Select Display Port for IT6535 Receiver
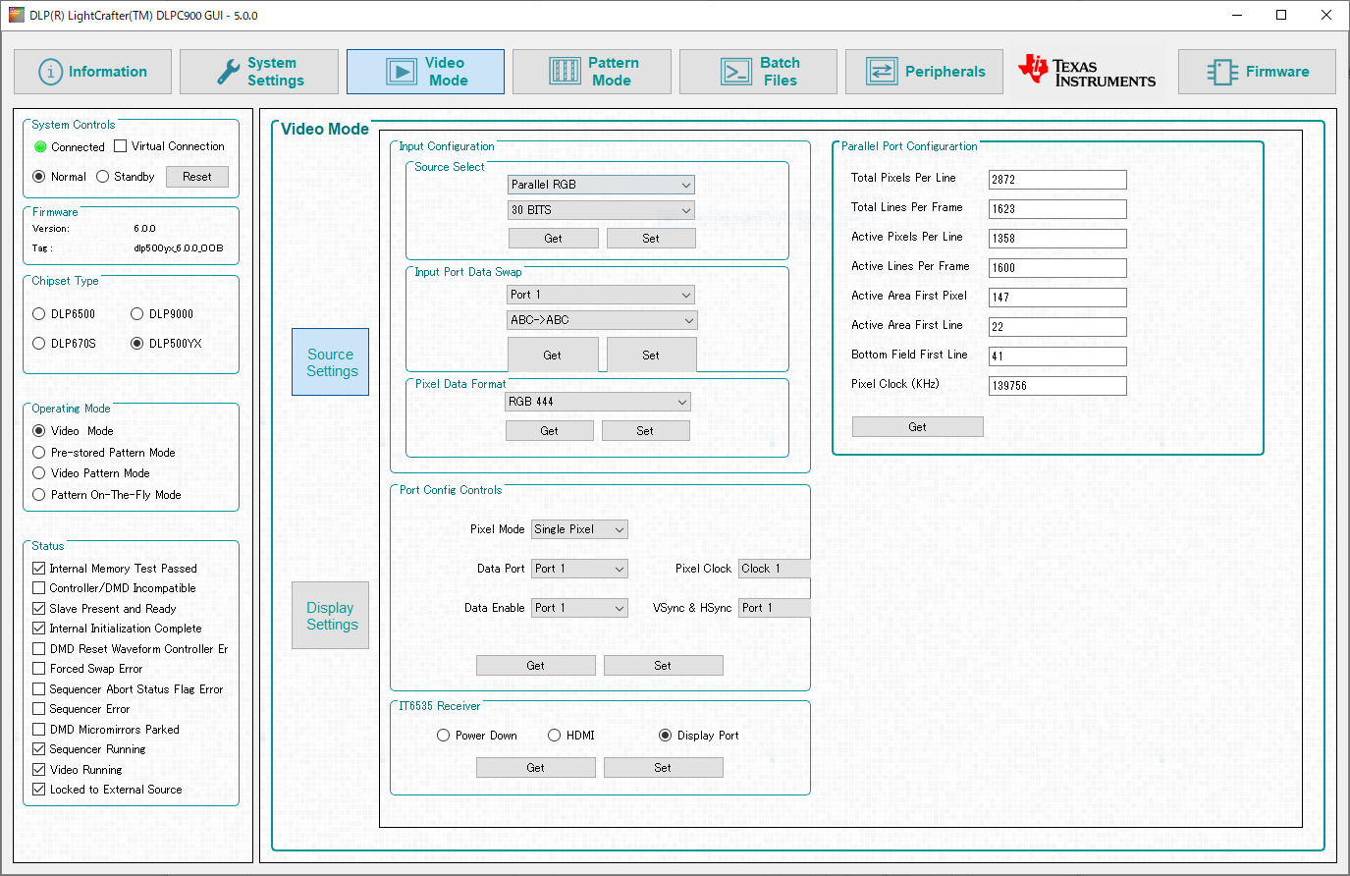 tap(666, 736)
